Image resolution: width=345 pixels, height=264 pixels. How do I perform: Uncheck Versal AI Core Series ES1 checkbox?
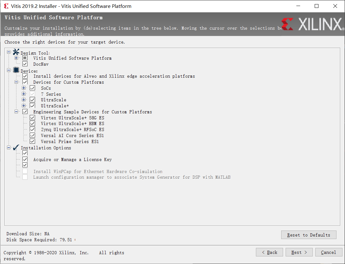[x=32, y=135]
